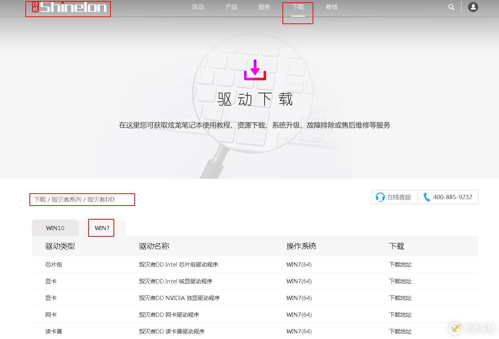This screenshot has height=339, width=499.
Task: Select the WIN7 tab
Action: [101, 228]
